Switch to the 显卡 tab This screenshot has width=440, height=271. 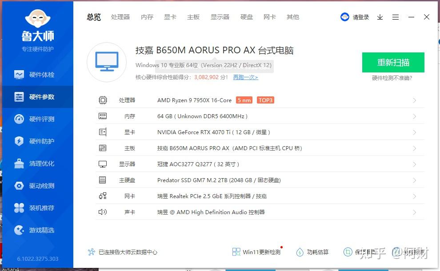click(x=170, y=17)
